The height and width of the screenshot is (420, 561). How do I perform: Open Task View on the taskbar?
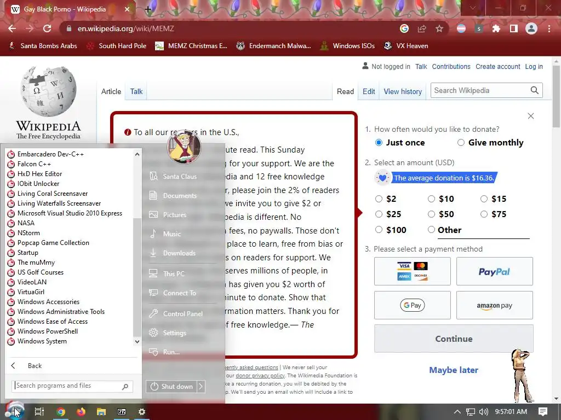point(39,412)
